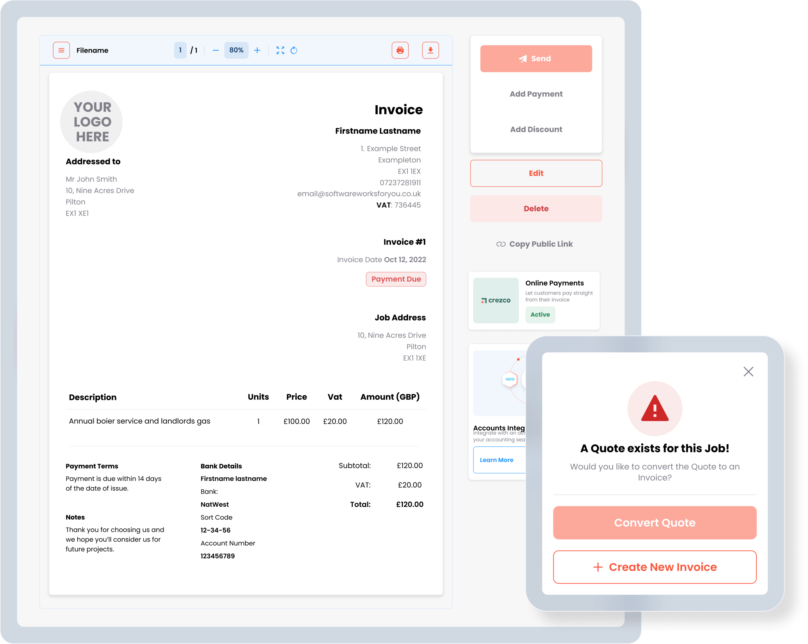The height and width of the screenshot is (644, 808).
Task: Click the red warning triangle icon
Action: [x=654, y=409]
